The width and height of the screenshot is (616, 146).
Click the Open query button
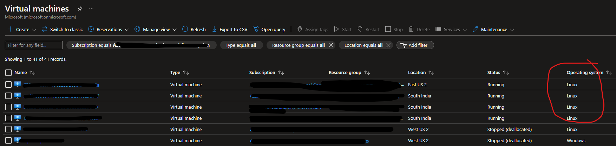point(269,29)
